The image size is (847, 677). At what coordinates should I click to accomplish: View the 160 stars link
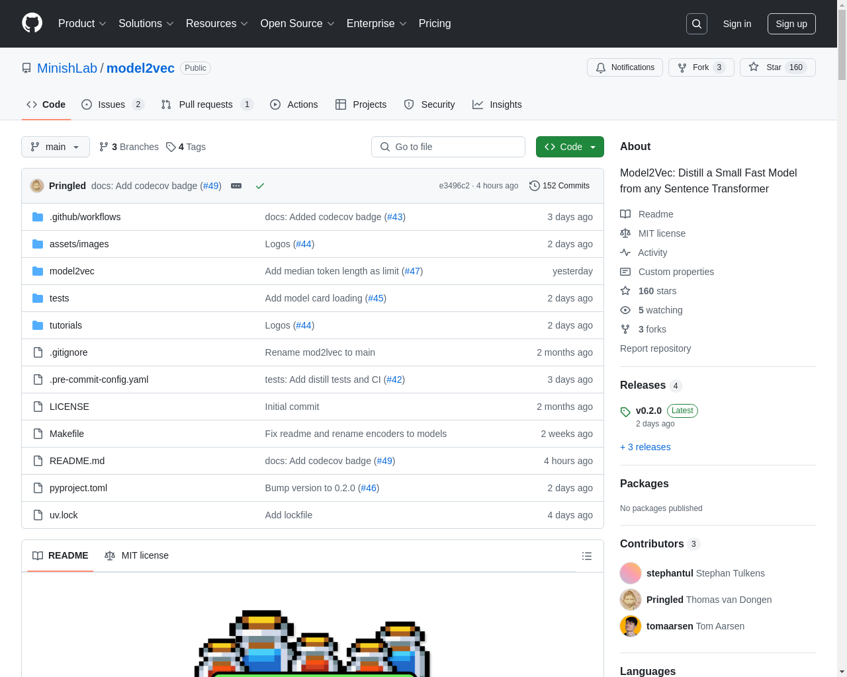click(x=648, y=291)
